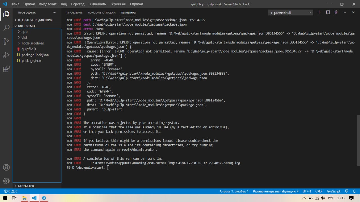Open the Explorer view in activity bar
The height and width of the screenshot is (202, 360).
(x=6, y=14)
